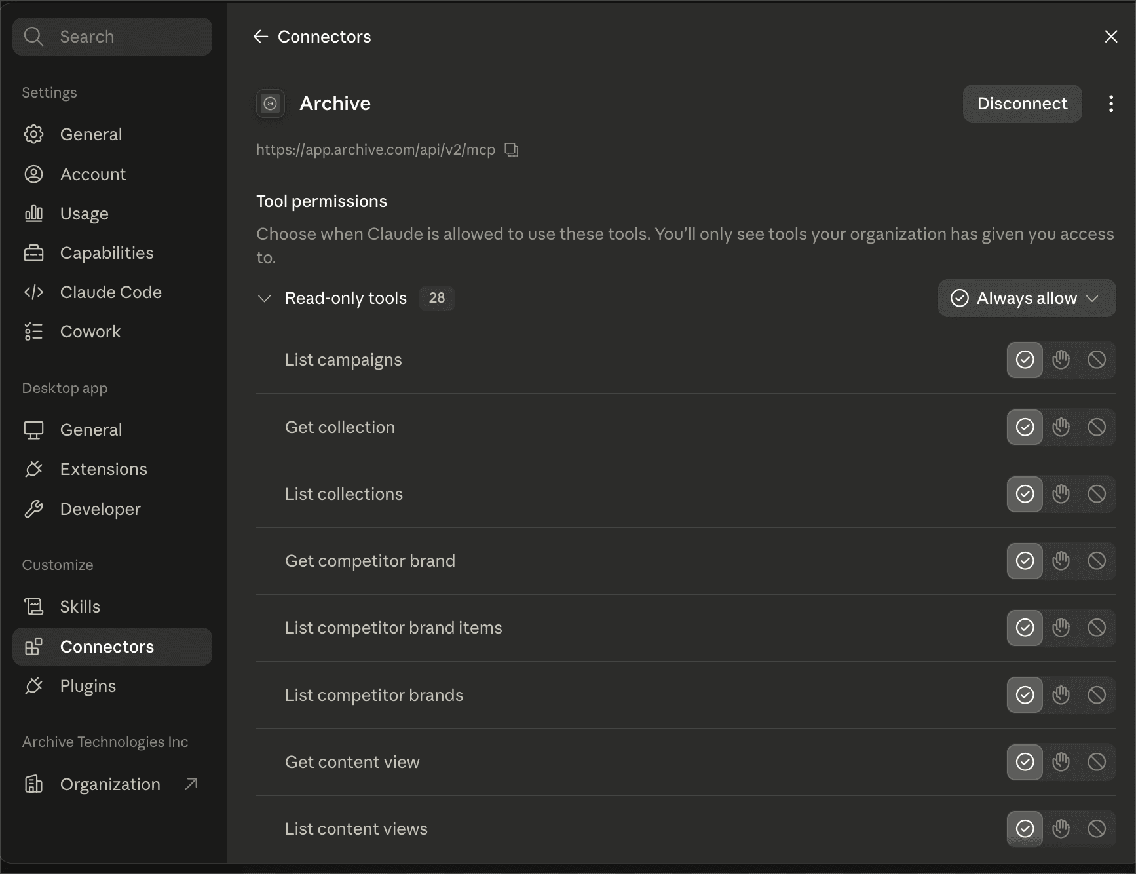Set List collections to needs approval
This screenshot has height=874, width=1136.
(1061, 494)
